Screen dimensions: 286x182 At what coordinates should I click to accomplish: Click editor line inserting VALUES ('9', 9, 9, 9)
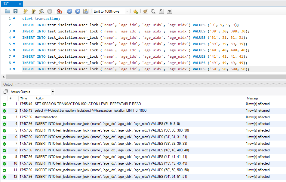click(x=131, y=25)
